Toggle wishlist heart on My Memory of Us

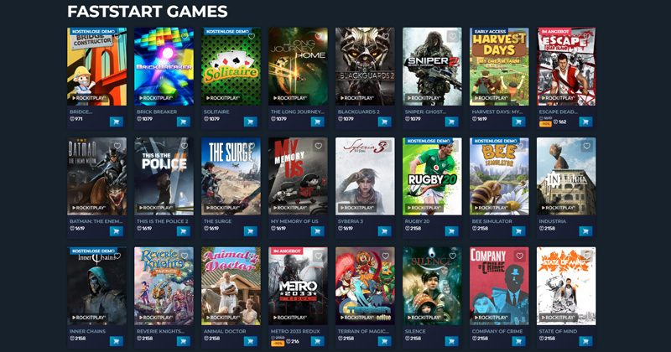pos(319,146)
